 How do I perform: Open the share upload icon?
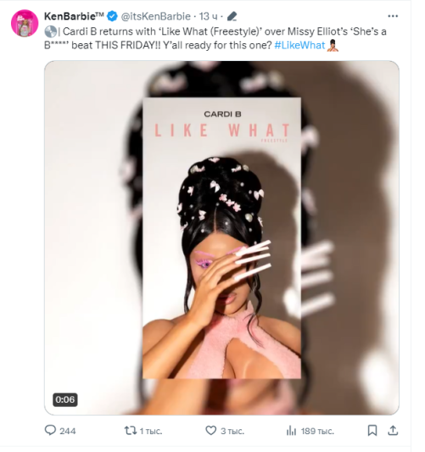393,431
